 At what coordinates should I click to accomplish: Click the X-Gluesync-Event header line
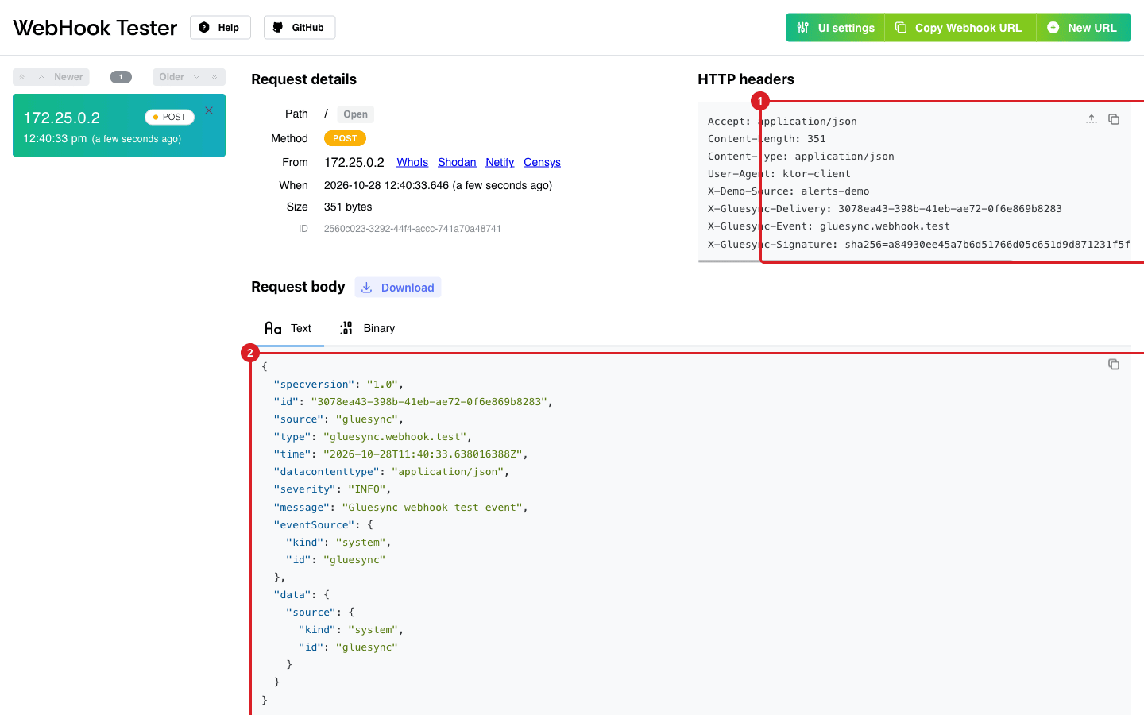click(x=829, y=226)
